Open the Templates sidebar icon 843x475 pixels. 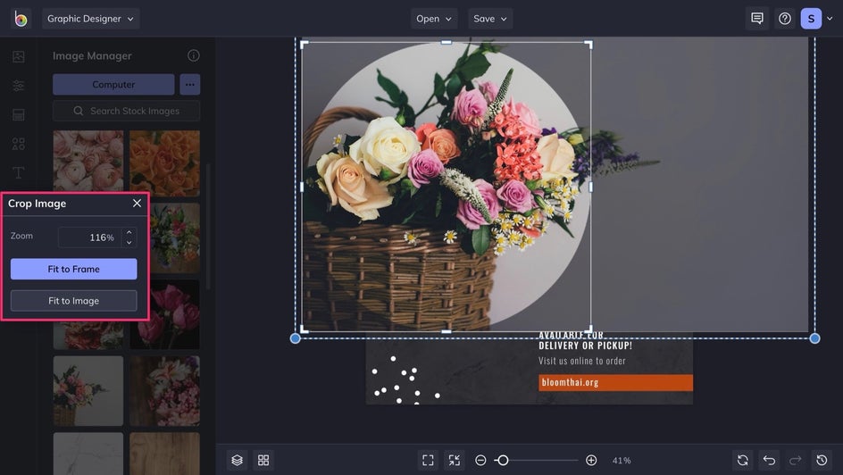[18, 114]
